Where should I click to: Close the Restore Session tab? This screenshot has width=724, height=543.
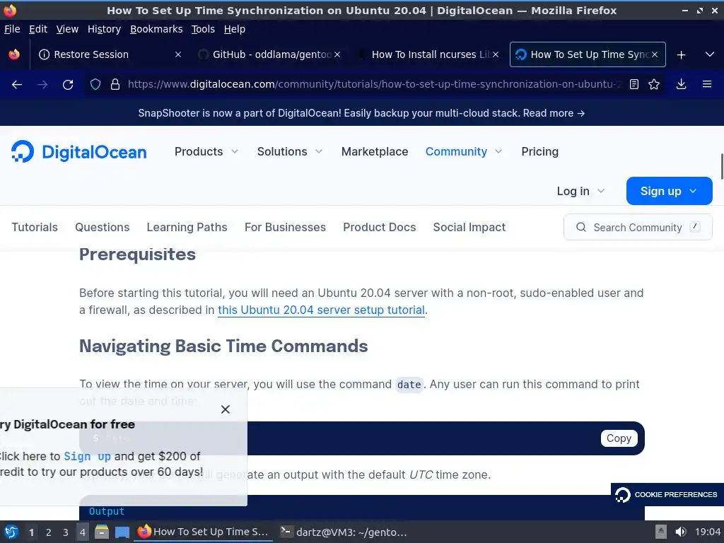[177, 54]
